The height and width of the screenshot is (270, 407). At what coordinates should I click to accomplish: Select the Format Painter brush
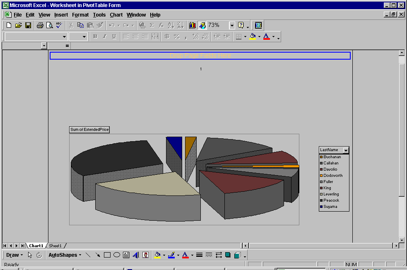pyautogui.click(x=100, y=25)
